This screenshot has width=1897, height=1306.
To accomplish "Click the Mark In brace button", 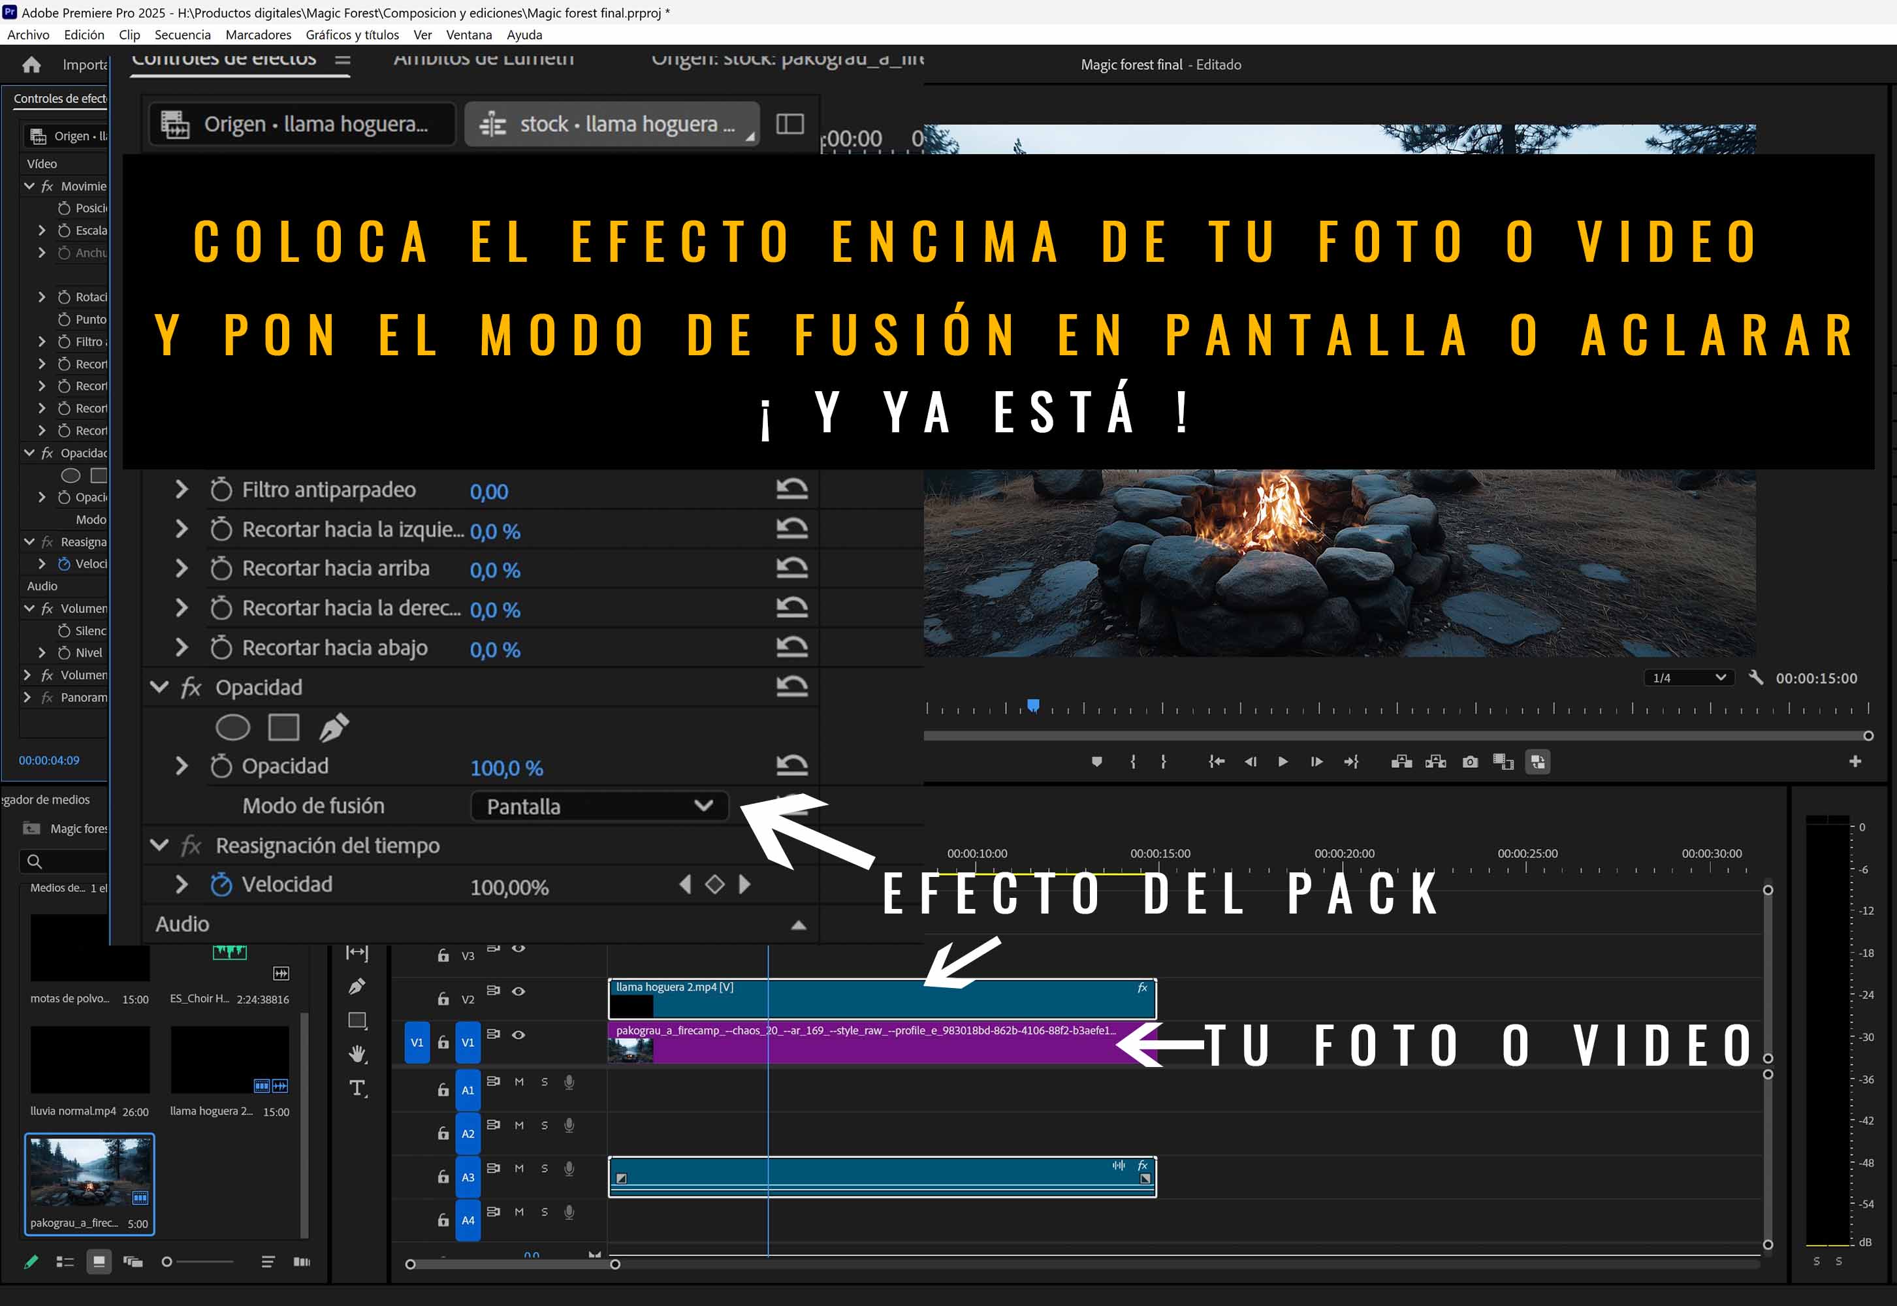I will (x=1132, y=762).
